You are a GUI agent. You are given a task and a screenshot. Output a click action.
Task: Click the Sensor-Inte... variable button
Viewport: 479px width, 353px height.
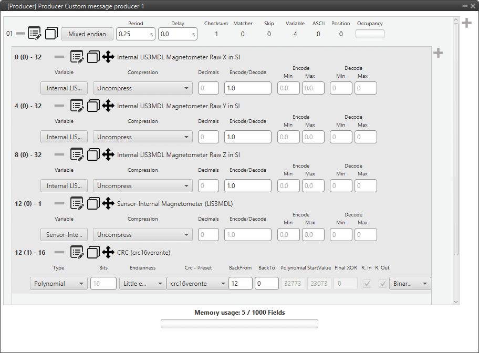coord(64,235)
